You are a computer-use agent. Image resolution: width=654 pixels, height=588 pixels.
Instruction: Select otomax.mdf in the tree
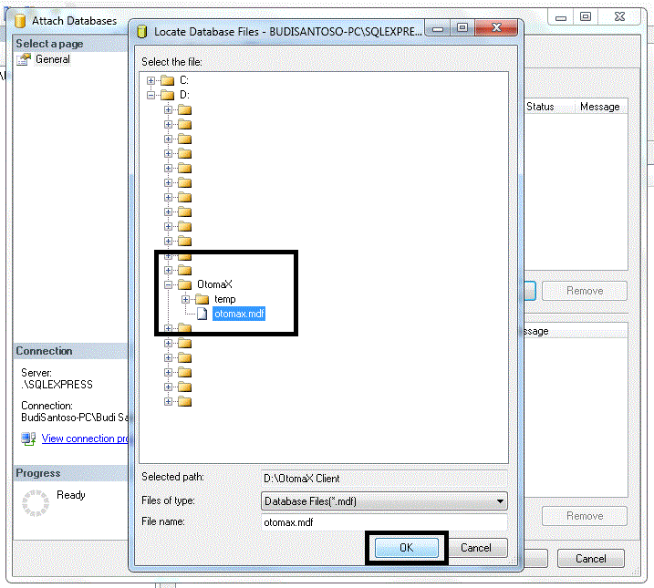(x=239, y=315)
